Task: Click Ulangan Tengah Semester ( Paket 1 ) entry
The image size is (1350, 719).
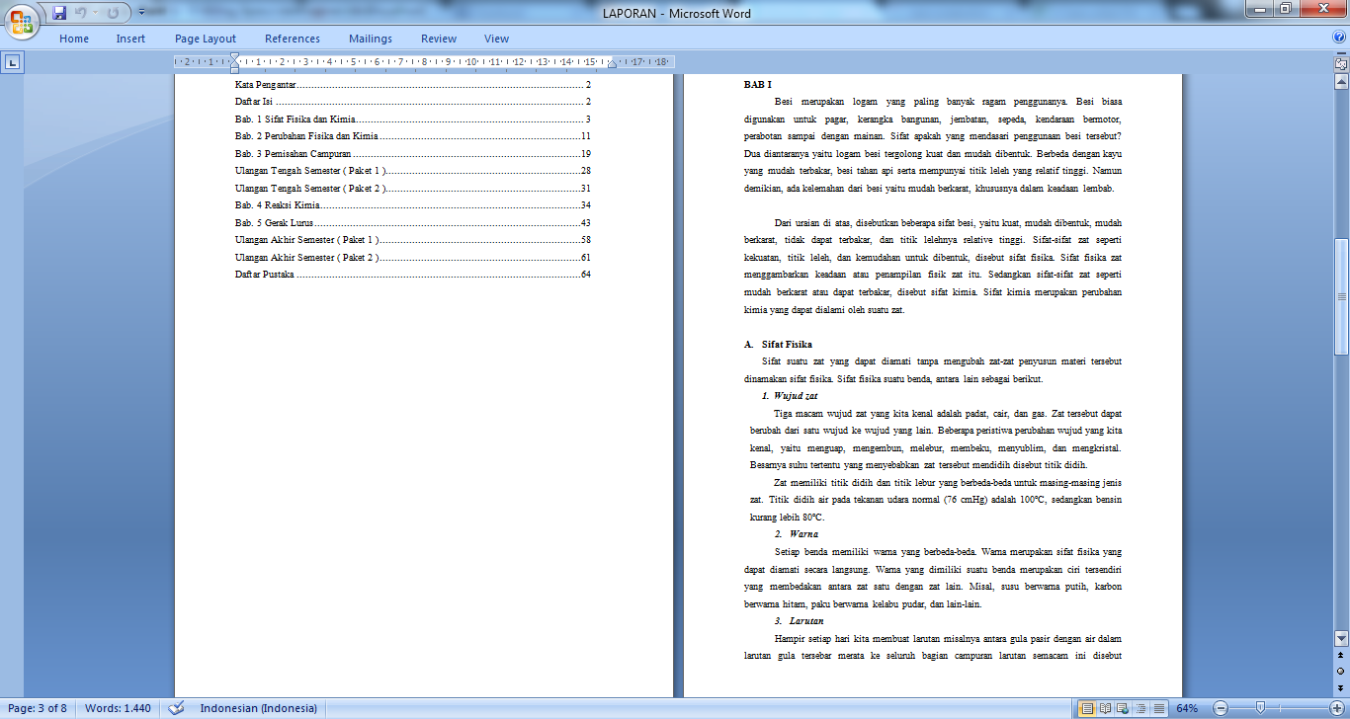Action: (x=413, y=171)
